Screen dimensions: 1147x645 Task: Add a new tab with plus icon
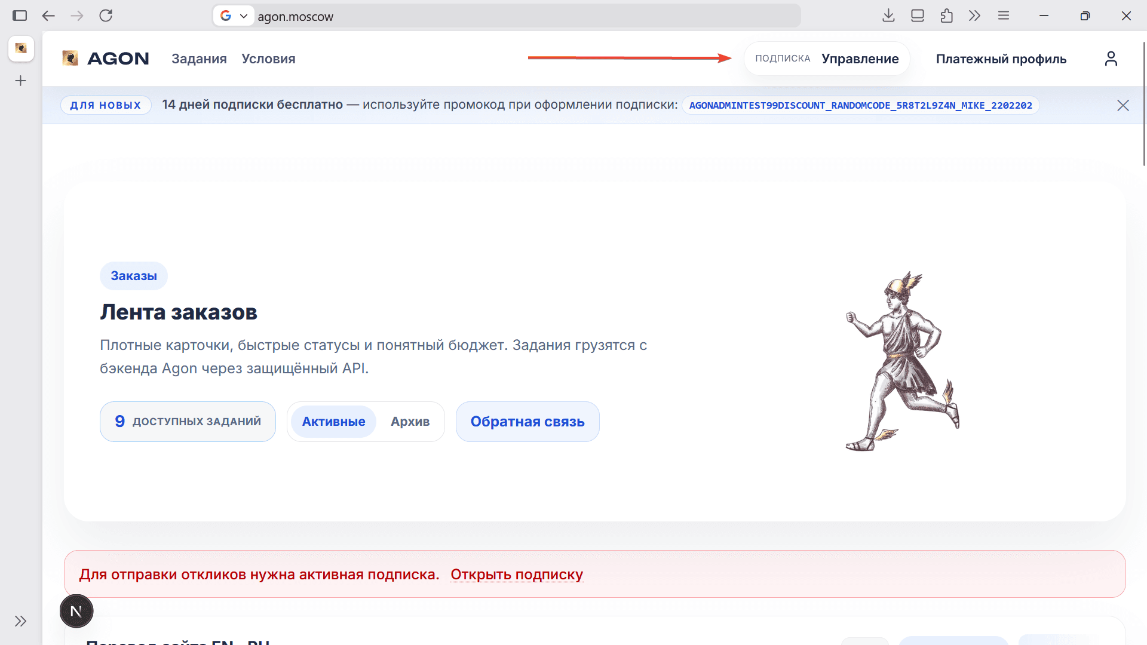21,81
